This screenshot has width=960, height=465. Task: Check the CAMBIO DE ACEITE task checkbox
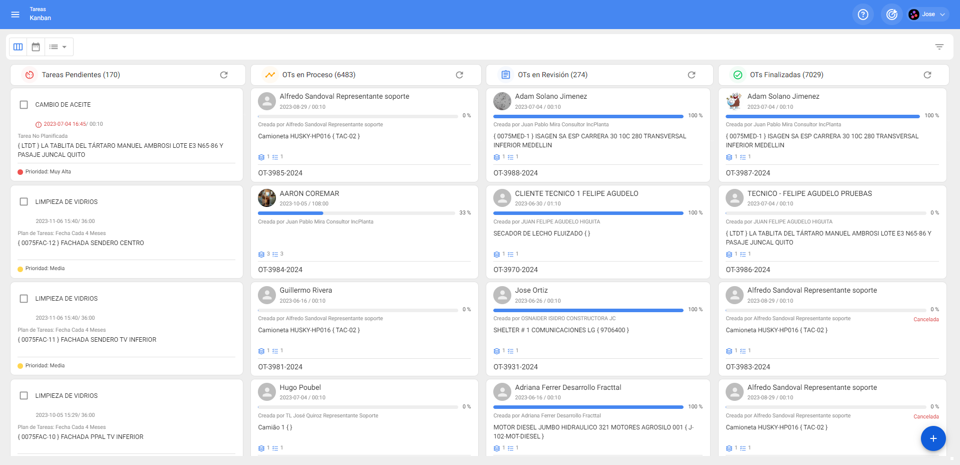[x=24, y=105]
